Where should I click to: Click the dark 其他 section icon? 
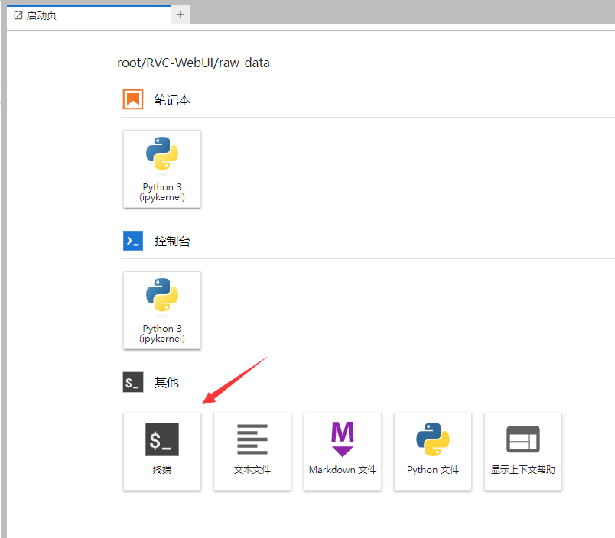point(133,382)
